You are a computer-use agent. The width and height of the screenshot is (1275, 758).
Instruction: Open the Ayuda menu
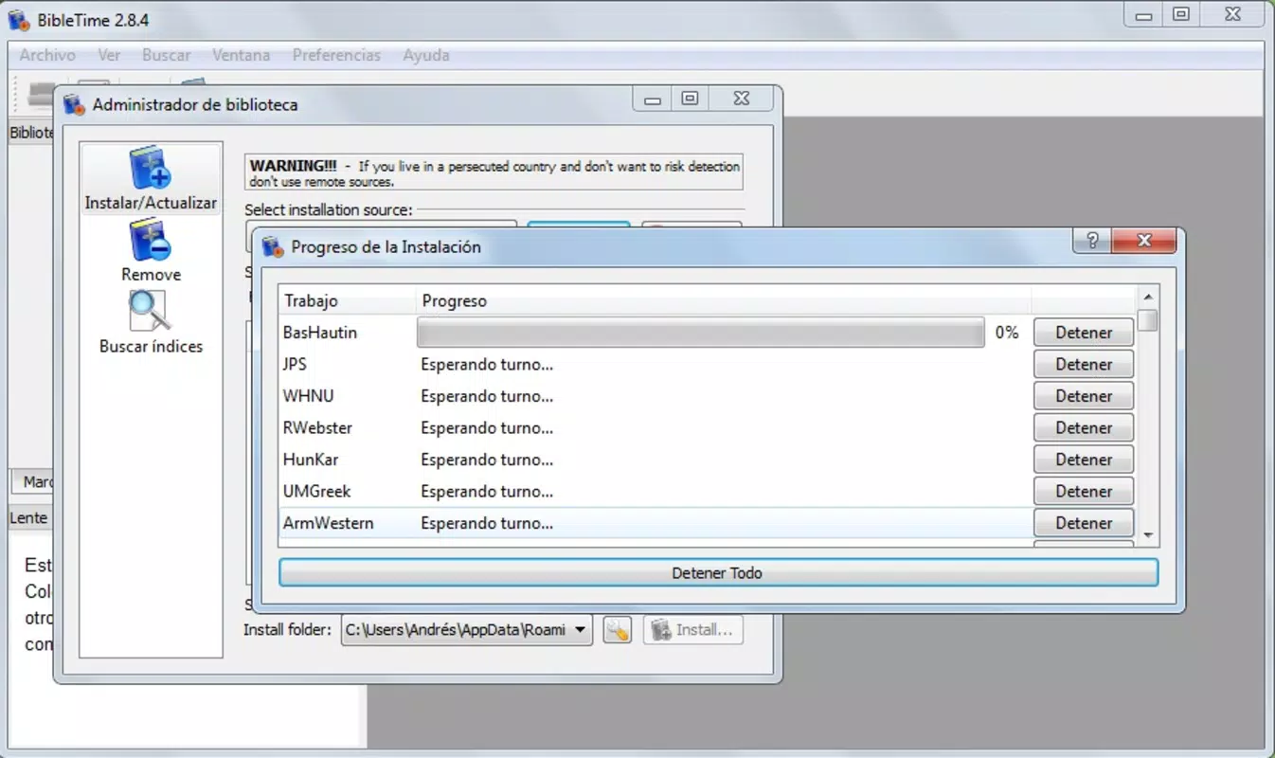(x=426, y=55)
